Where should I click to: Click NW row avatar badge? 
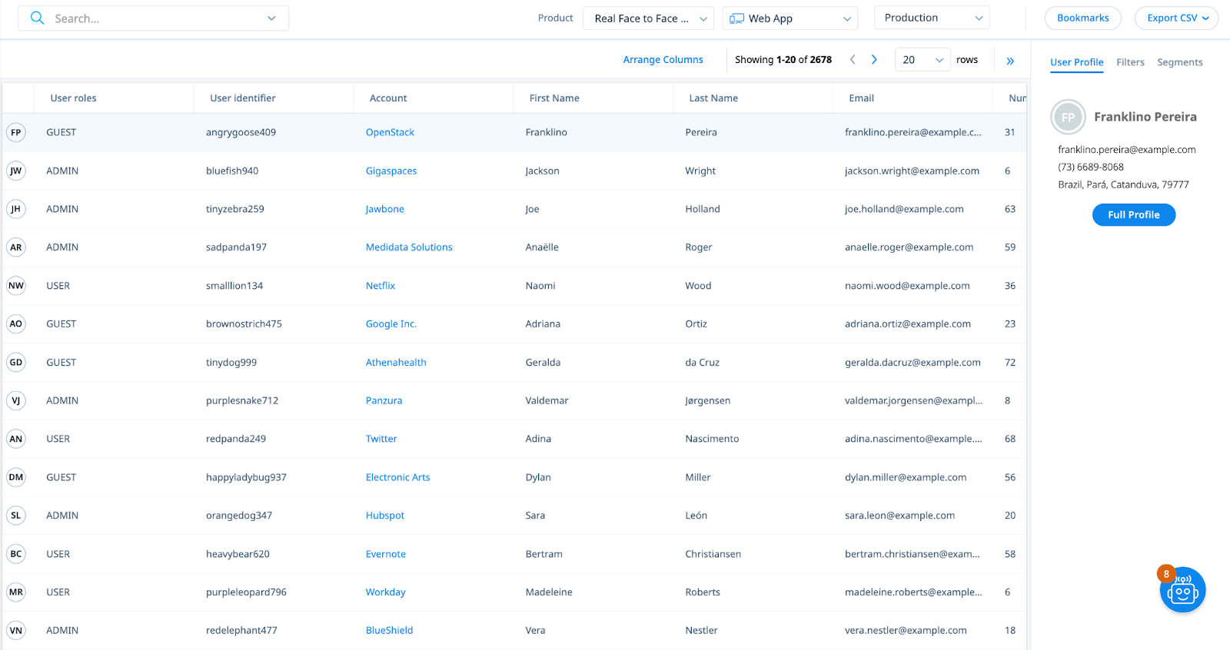coord(16,286)
